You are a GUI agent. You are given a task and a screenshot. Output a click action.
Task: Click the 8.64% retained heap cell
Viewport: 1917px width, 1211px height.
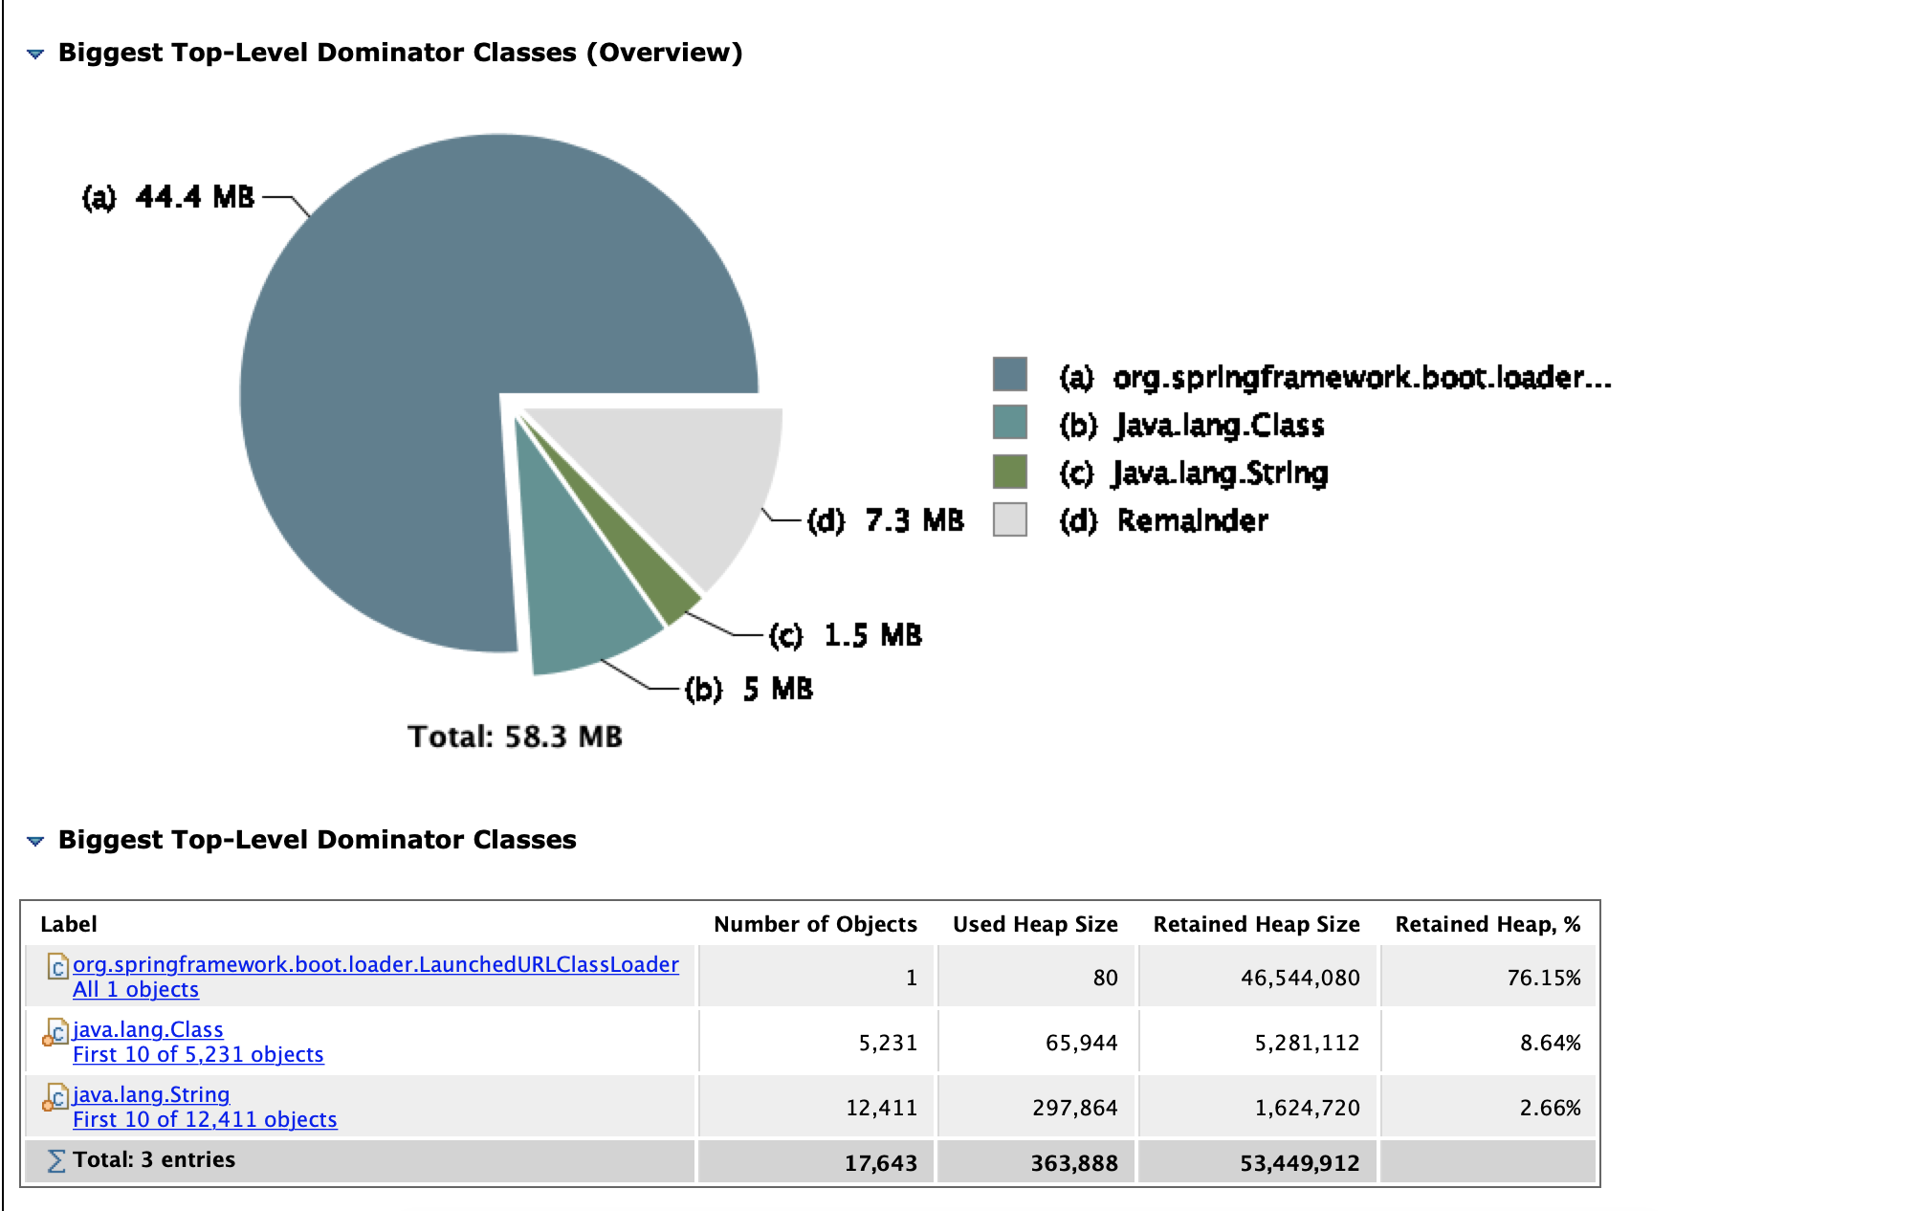pyautogui.click(x=1488, y=1042)
